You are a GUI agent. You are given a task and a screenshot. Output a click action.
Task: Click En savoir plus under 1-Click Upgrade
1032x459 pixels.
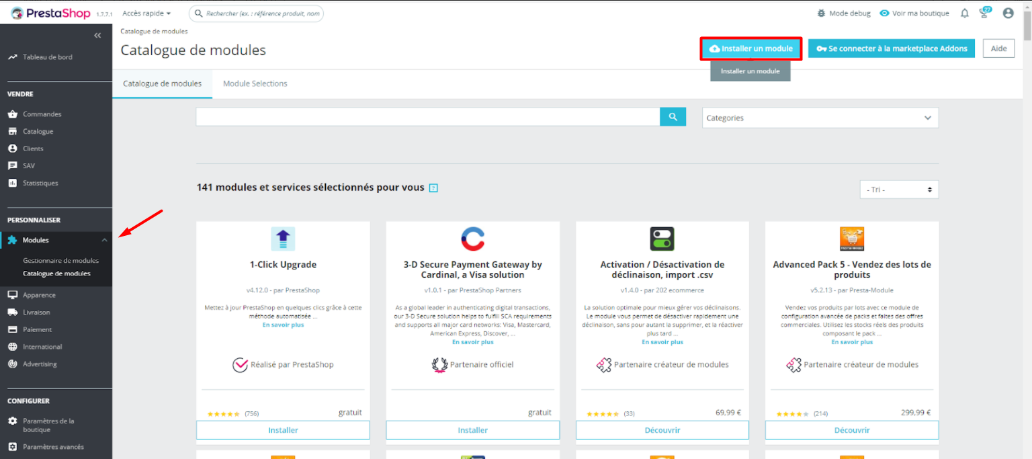click(x=283, y=325)
